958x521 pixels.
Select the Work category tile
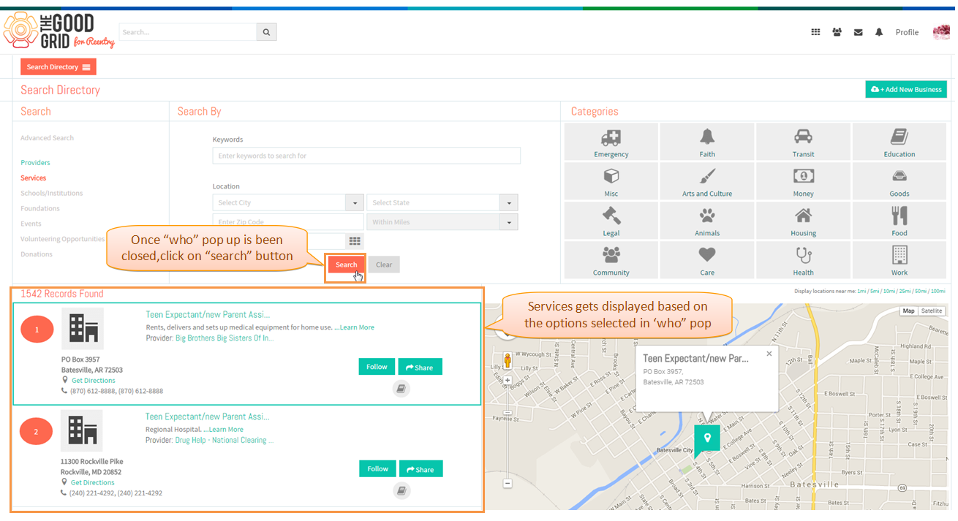[899, 260]
